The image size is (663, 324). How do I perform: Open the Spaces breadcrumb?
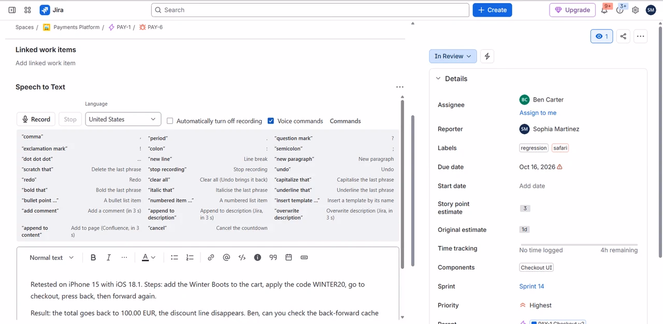[x=24, y=27]
